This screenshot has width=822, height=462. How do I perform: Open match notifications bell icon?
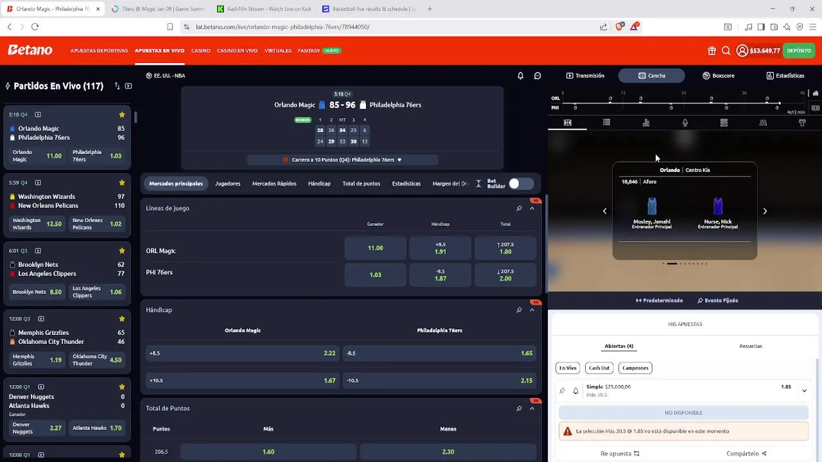pos(521,76)
